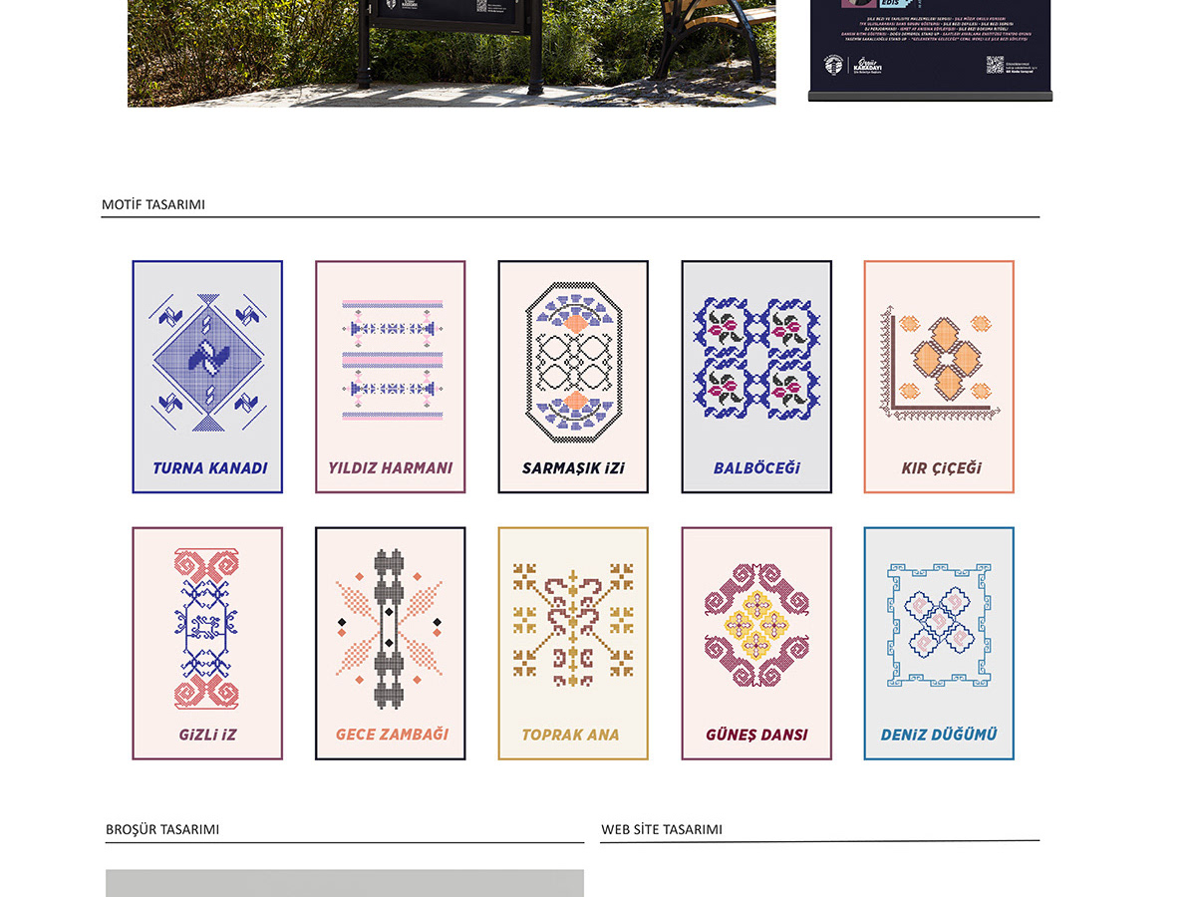Select the Toprak Ana motif card
Viewport: 1196px width, 897px height.
573,644
